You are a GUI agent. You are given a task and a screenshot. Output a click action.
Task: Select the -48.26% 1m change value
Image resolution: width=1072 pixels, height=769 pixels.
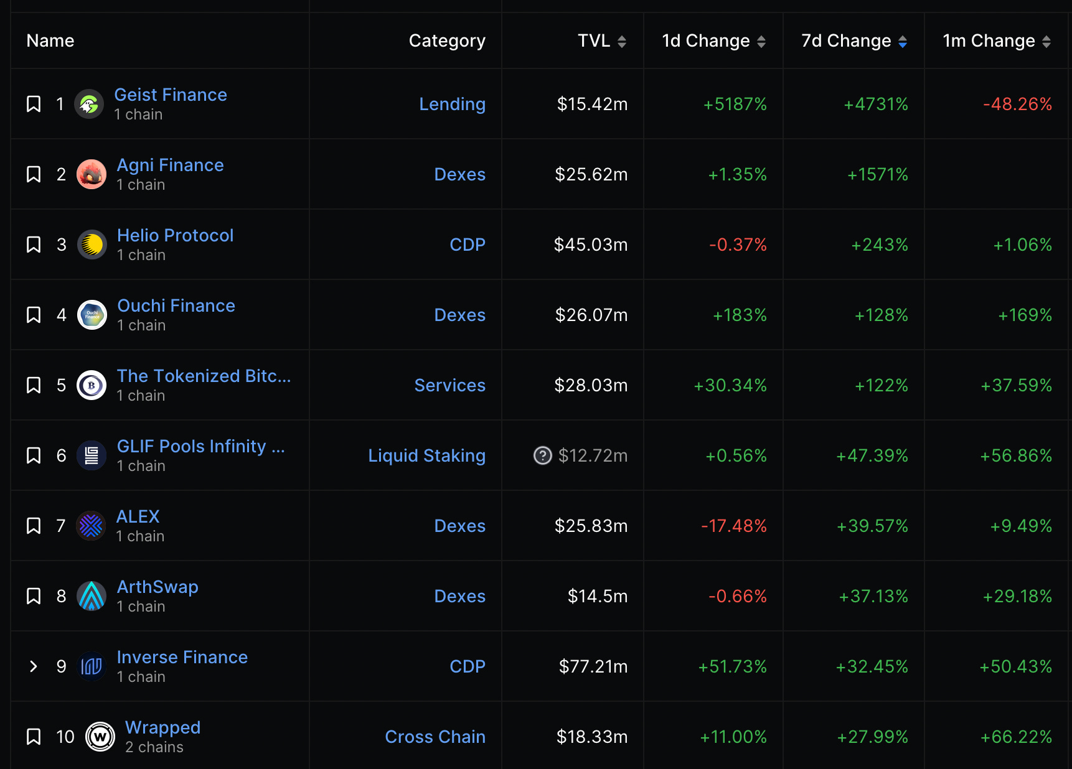[1017, 104]
